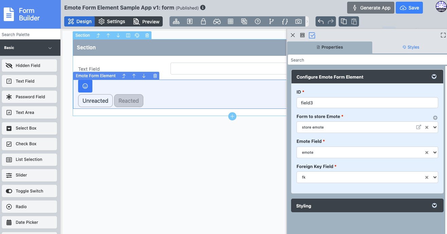Switch to the Styles tab
This screenshot has width=447, height=234.
[x=411, y=47]
